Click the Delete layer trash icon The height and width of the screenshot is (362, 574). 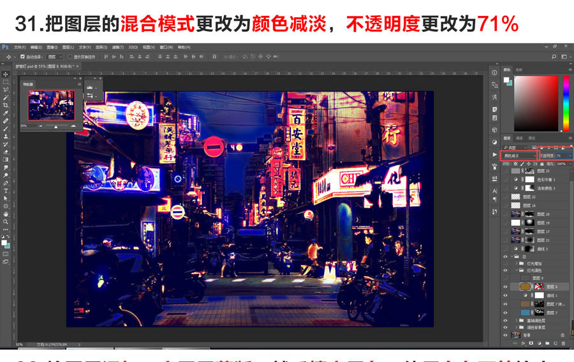[x=563, y=344]
